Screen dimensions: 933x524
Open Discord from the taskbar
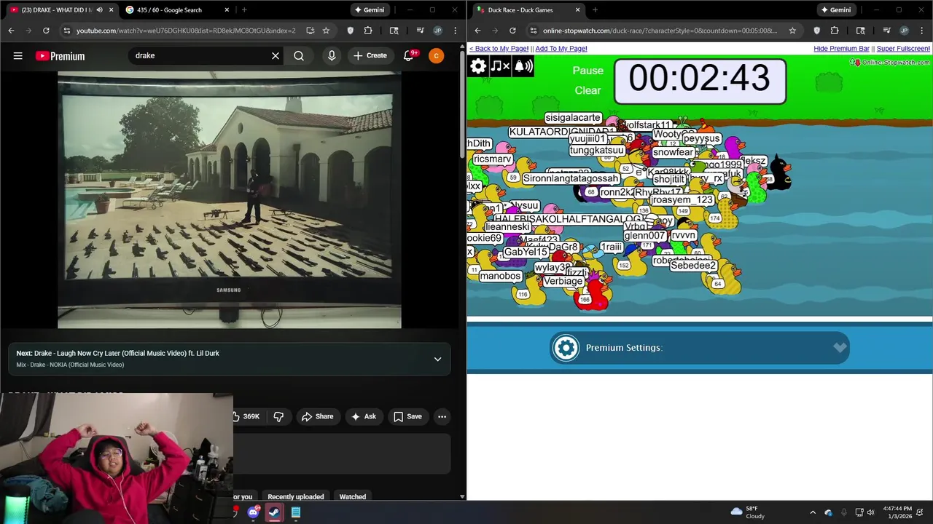coord(254,512)
